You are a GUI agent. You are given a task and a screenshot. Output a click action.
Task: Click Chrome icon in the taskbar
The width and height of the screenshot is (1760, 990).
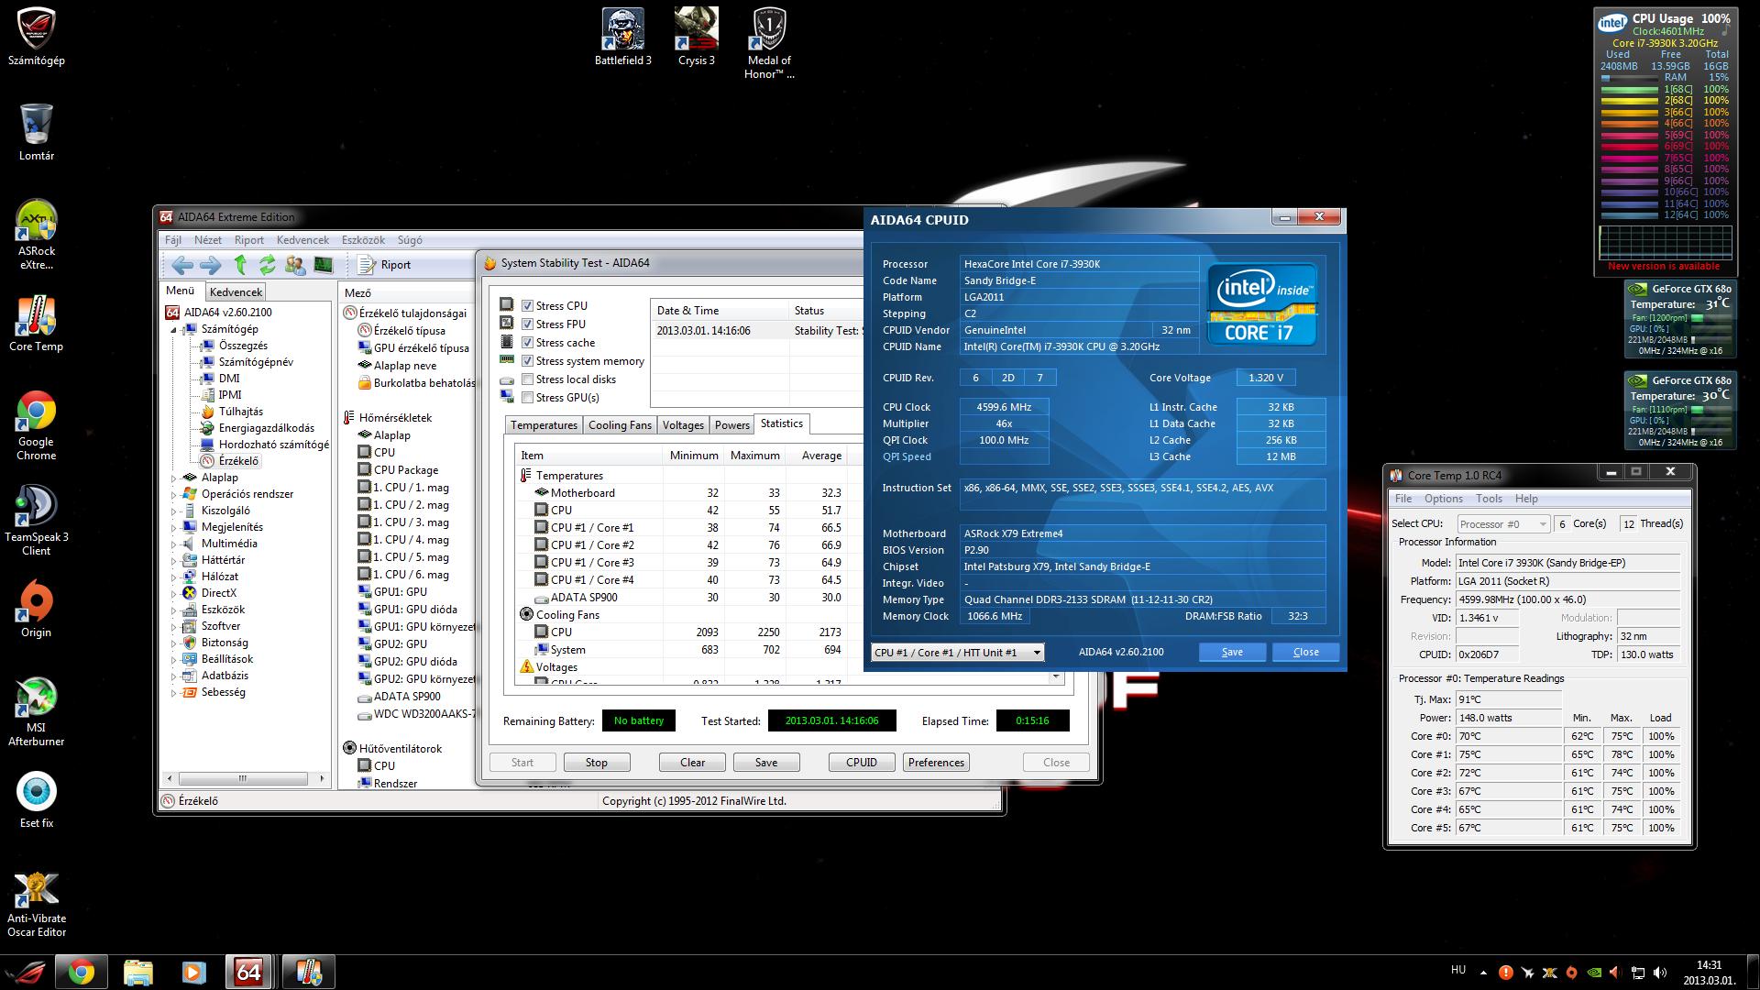pos(81,972)
